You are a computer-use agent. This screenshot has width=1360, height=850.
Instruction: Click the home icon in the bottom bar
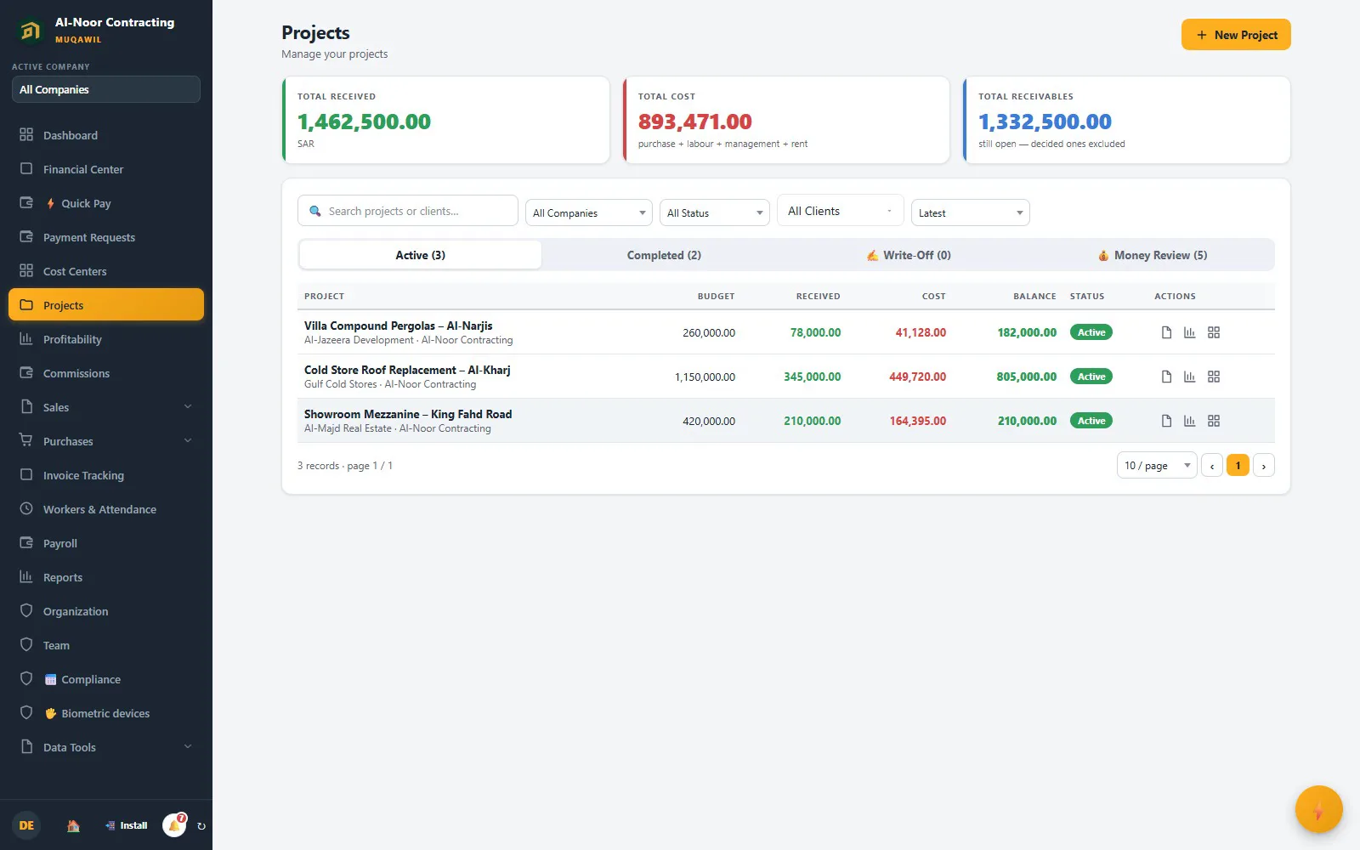click(73, 825)
